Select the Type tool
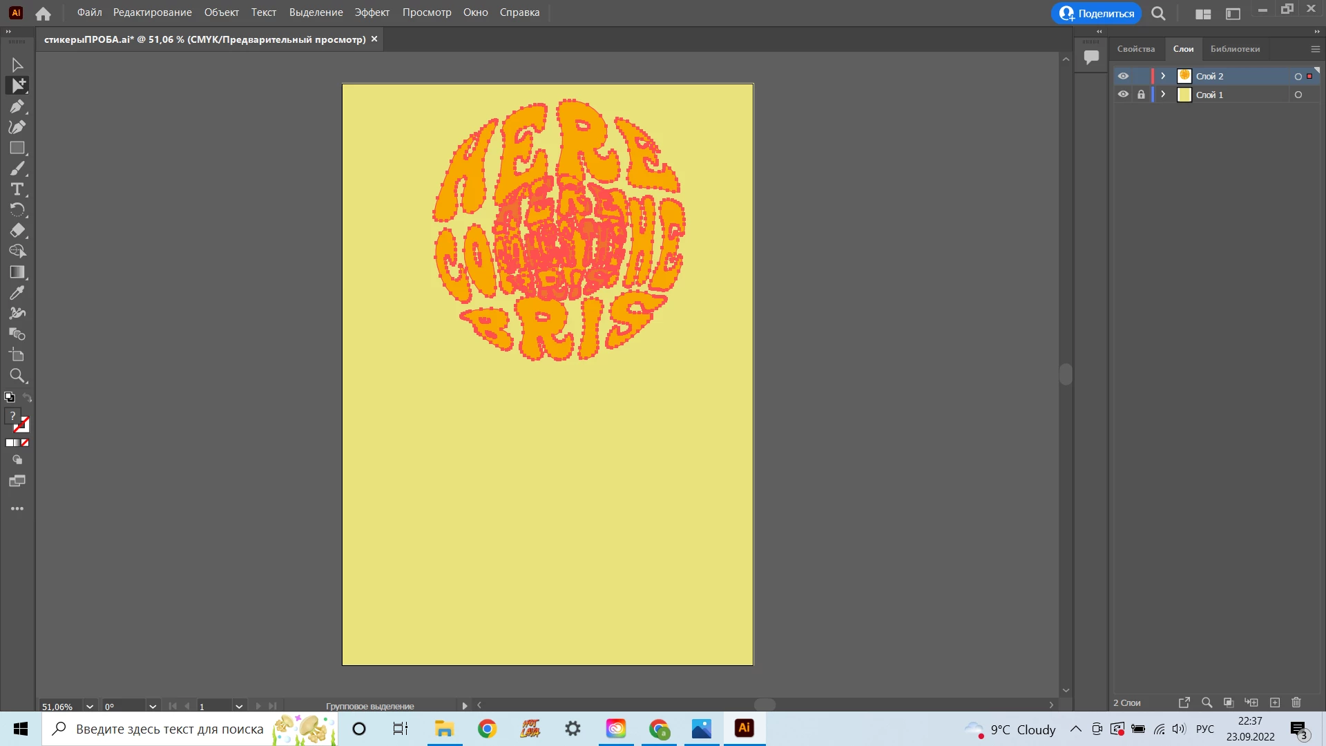The image size is (1326, 746). coord(17,189)
